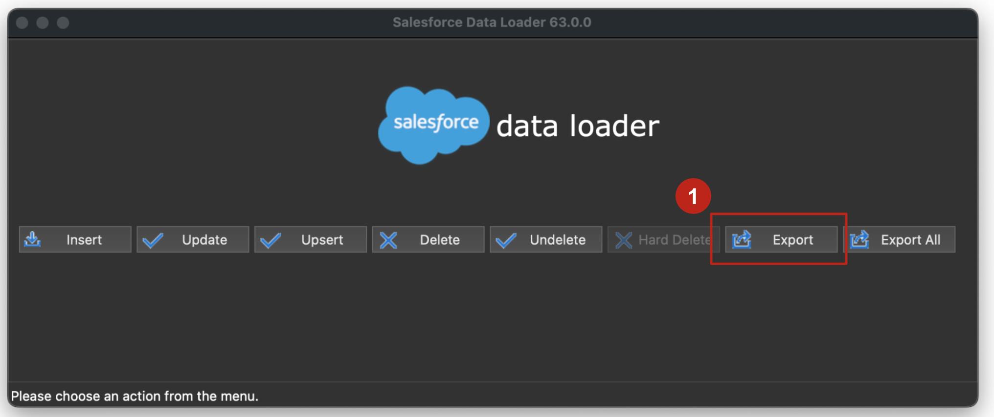The height and width of the screenshot is (417, 994).
Task: Choose the Insert label
Action: 84,240
